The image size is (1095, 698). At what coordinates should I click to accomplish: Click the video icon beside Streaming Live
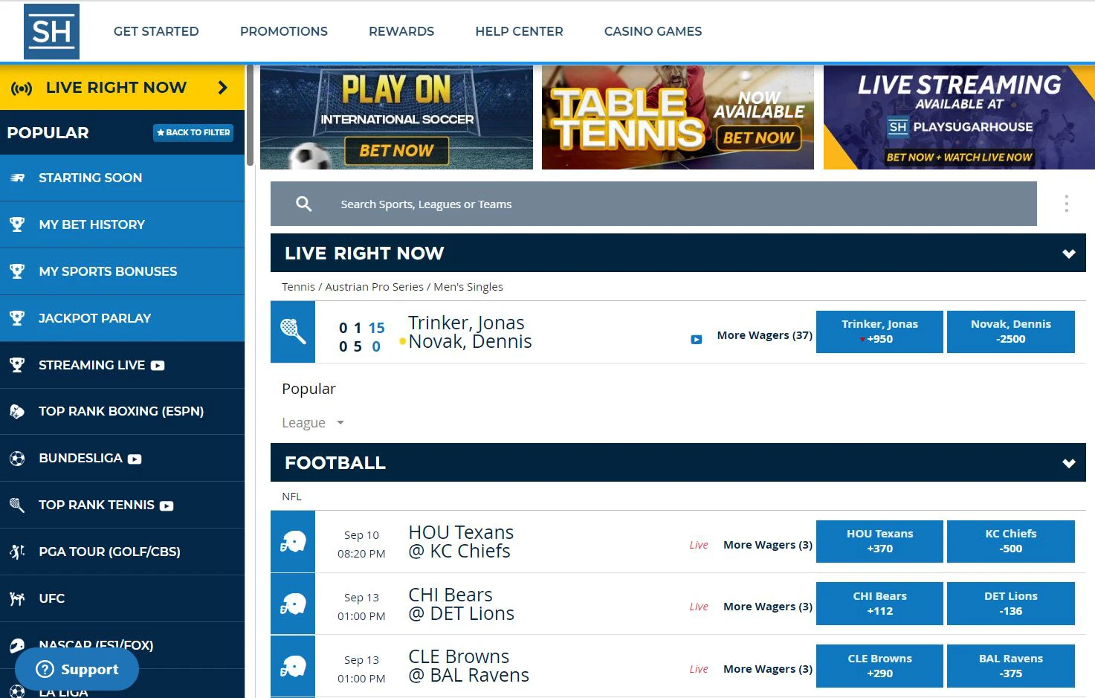[x=158, y=366]
